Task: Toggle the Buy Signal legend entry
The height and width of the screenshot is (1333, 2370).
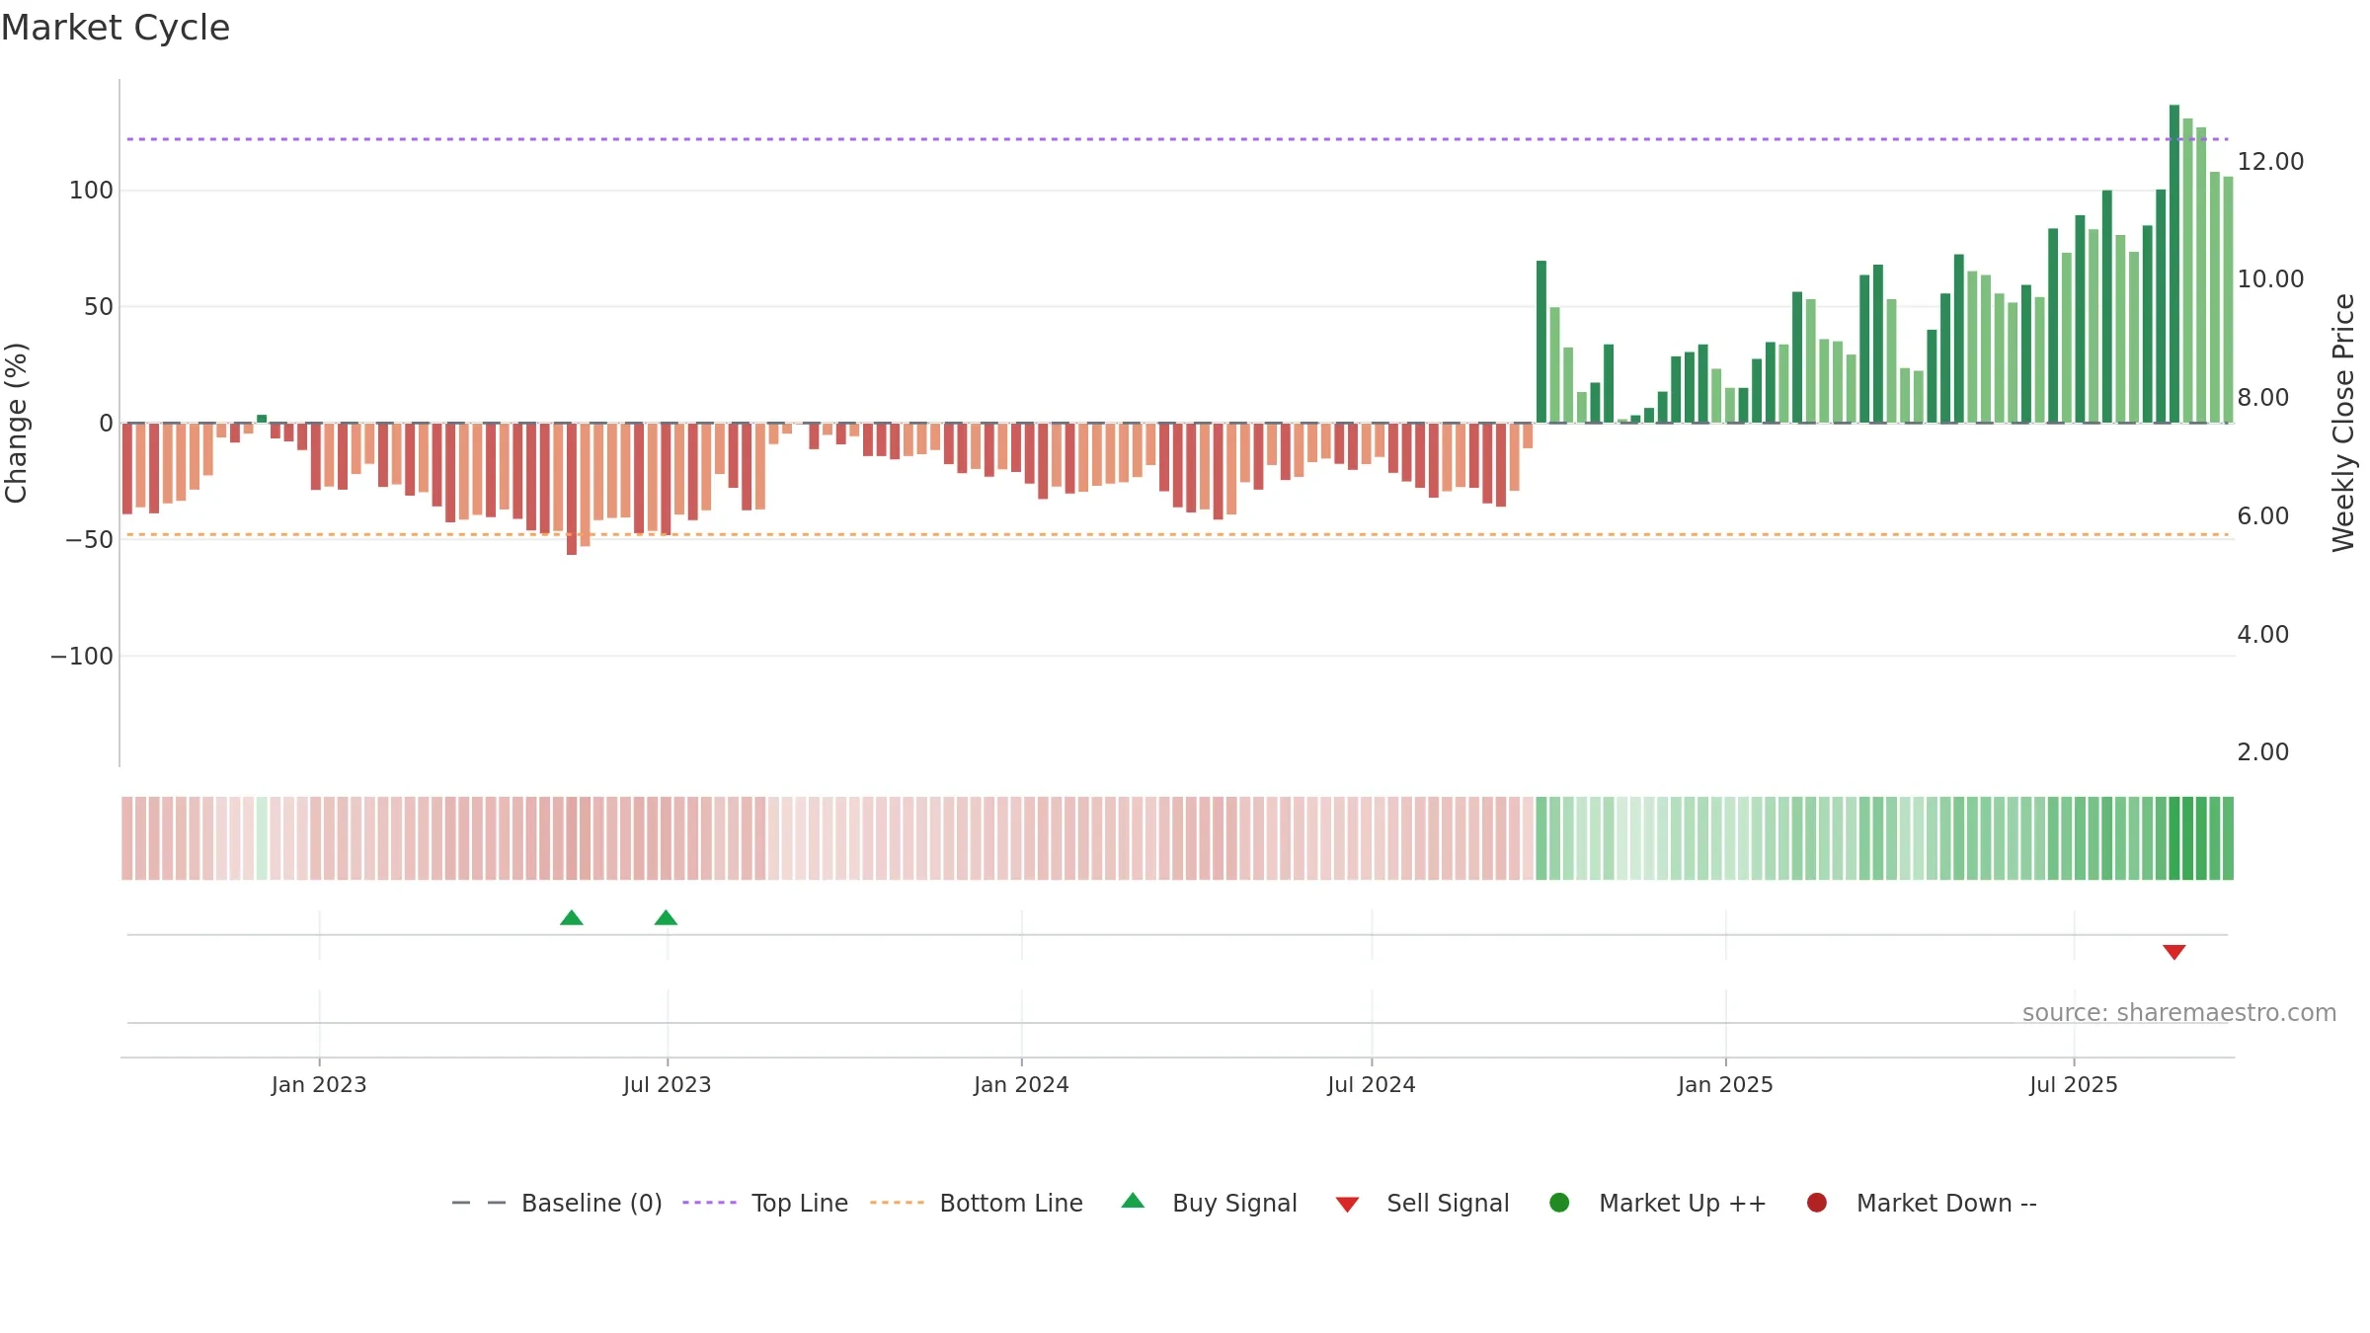Action: pos(1210,1203)
